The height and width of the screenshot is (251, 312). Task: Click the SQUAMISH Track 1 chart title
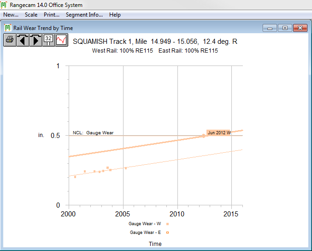click(x=155, y=42)
